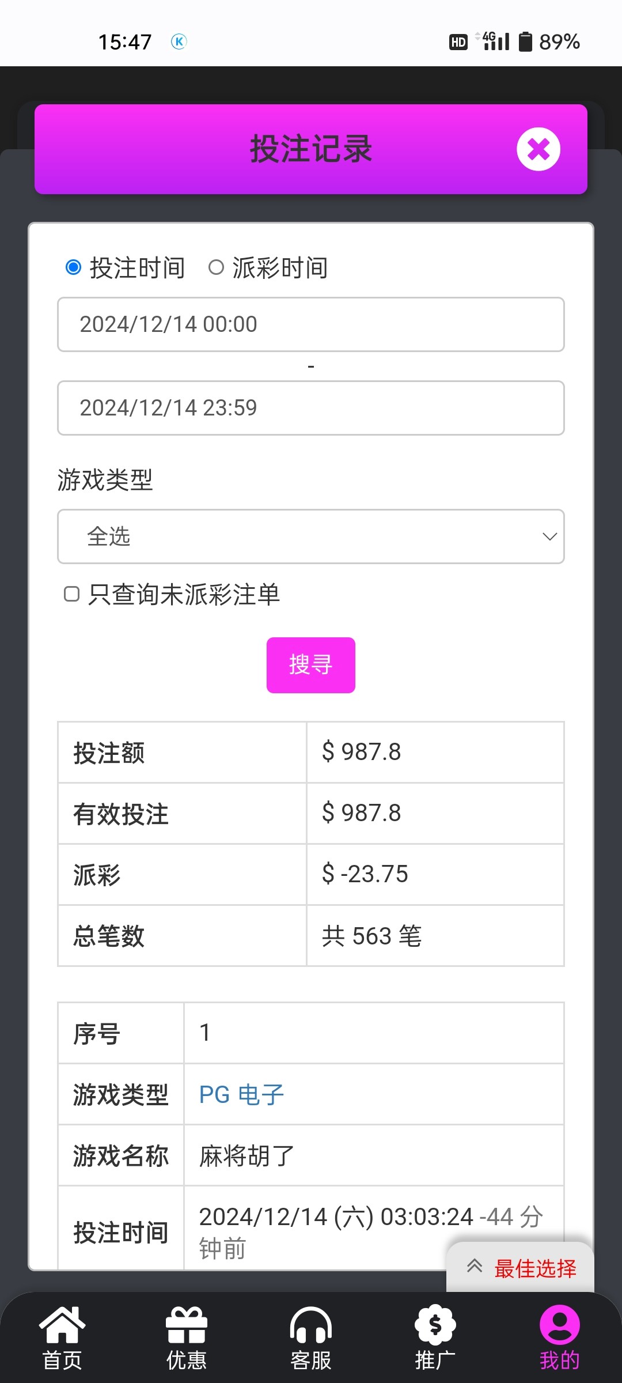The height and width of the screenshot is (1383, 622).
Task: Tap the 最佳选择 label
Action: tap(535, 1268)
